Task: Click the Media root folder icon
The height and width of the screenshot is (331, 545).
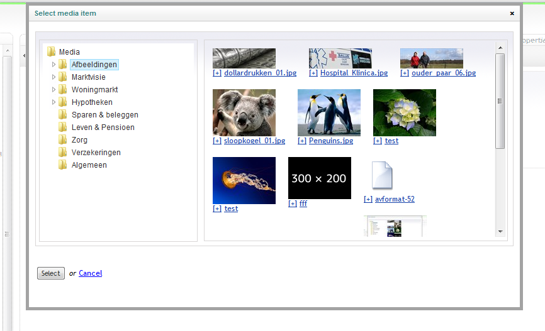Action: [51, 52]
